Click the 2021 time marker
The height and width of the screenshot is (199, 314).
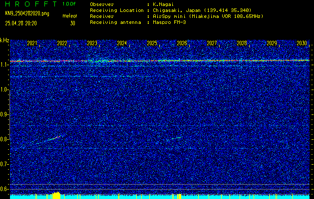pyautogui.click(x=32, y=43)
